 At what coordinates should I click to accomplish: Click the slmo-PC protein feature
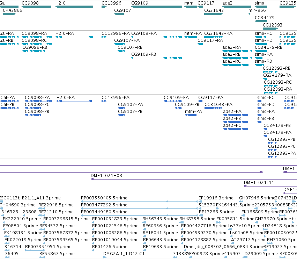[259, 101]
